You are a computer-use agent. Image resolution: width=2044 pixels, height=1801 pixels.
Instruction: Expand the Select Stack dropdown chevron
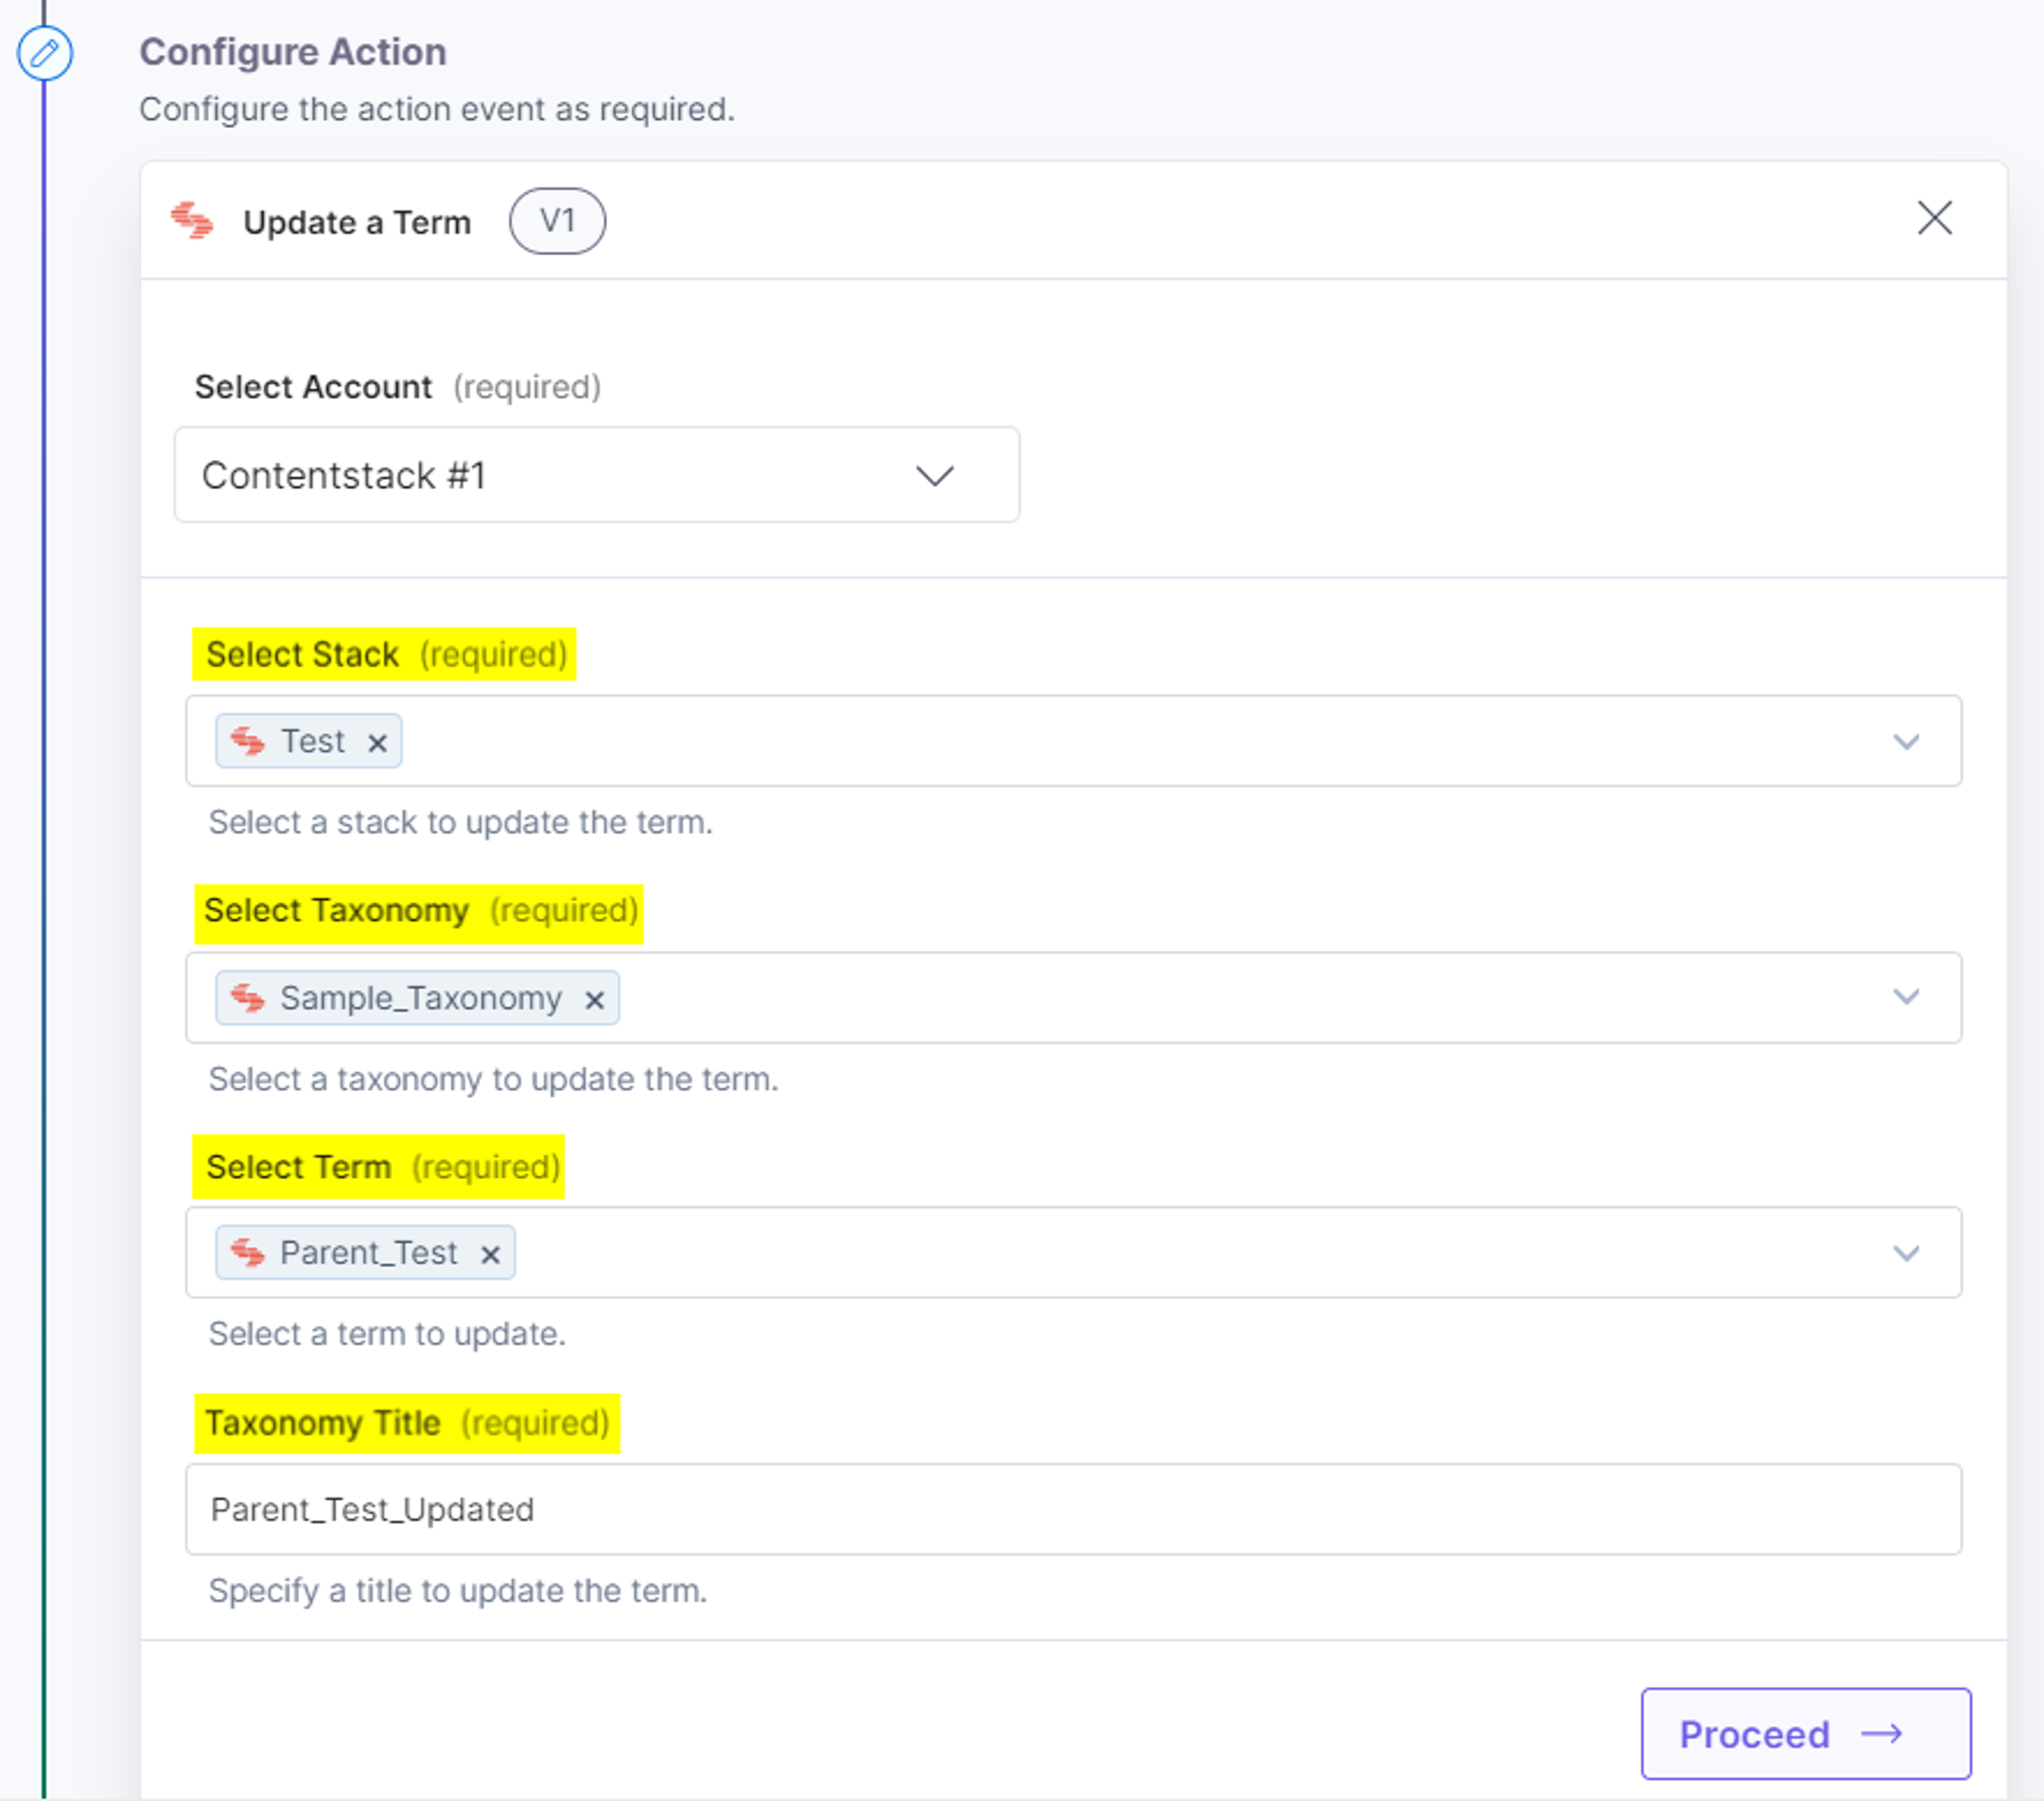point(1906,742)
